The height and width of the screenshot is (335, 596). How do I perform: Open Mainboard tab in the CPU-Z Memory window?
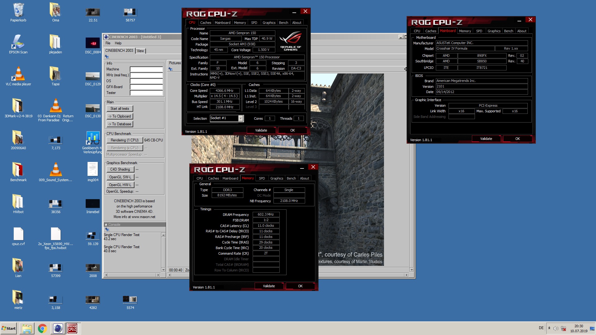tap(230, 178)
